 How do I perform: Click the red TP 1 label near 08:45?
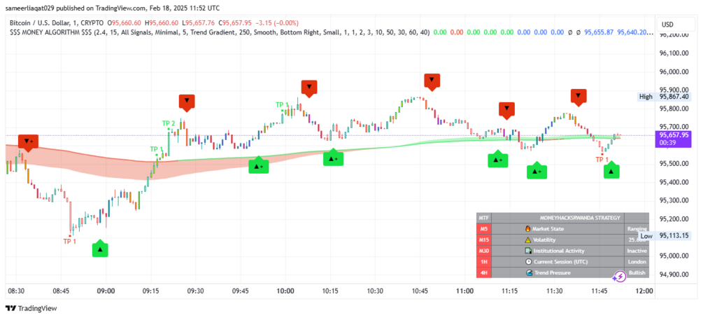[x=69, y=242]
